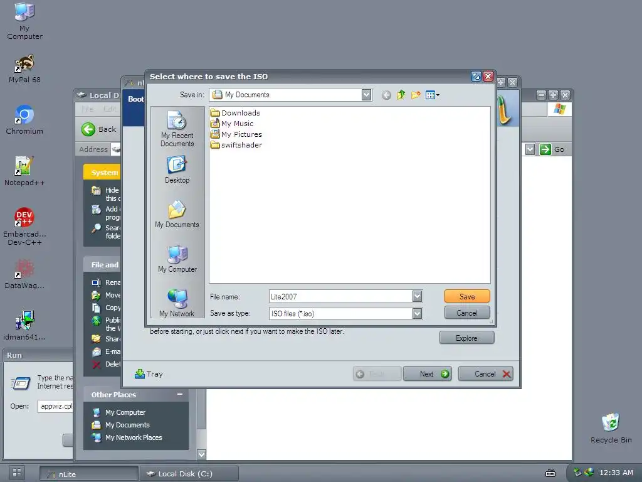Minimize nLite to Tray

[x=149, y=374]
